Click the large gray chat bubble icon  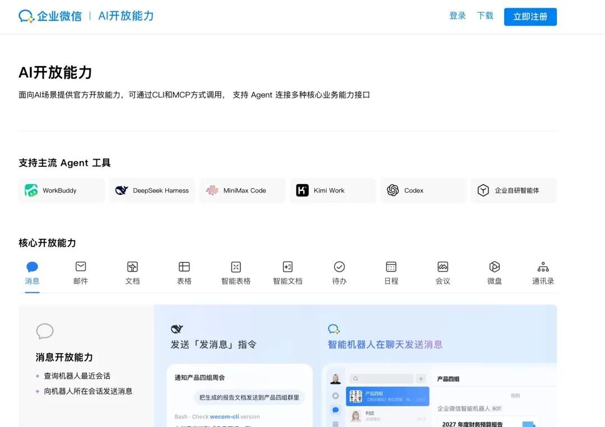coord(45,331)
